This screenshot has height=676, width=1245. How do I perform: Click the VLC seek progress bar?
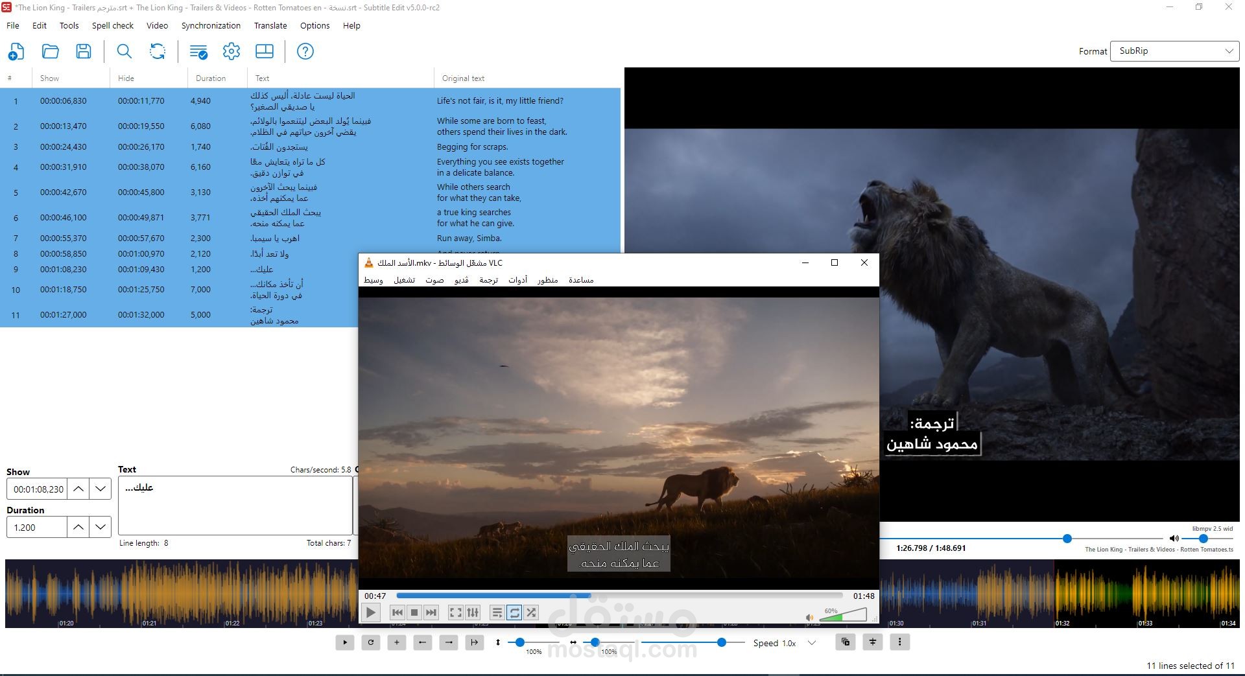pyautogui.click(x=619, y=596)
